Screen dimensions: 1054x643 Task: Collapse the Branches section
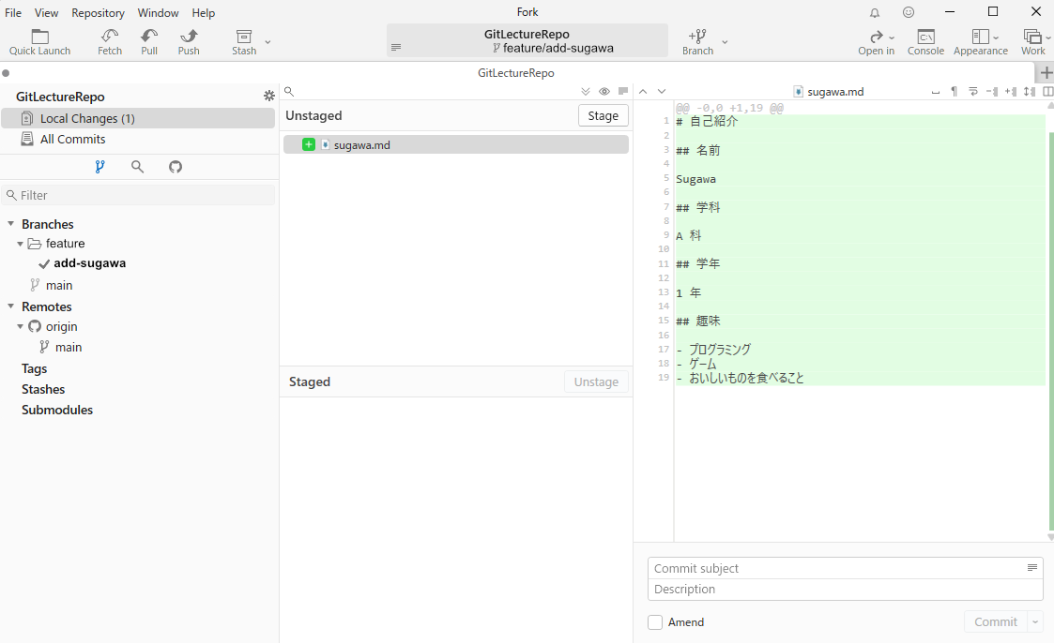11,224
